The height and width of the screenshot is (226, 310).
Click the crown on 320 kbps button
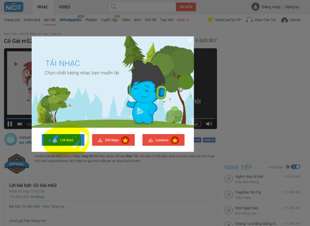click(125, 140)
